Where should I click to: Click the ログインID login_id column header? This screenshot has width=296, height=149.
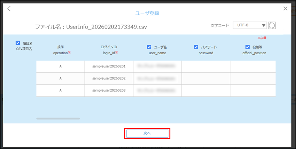110,50
